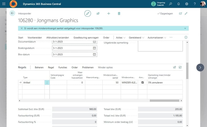207x127 pixels.
Task: Open the Automatiseren dropdown menu
Action: pyautogui.click(x=157, y=38)
